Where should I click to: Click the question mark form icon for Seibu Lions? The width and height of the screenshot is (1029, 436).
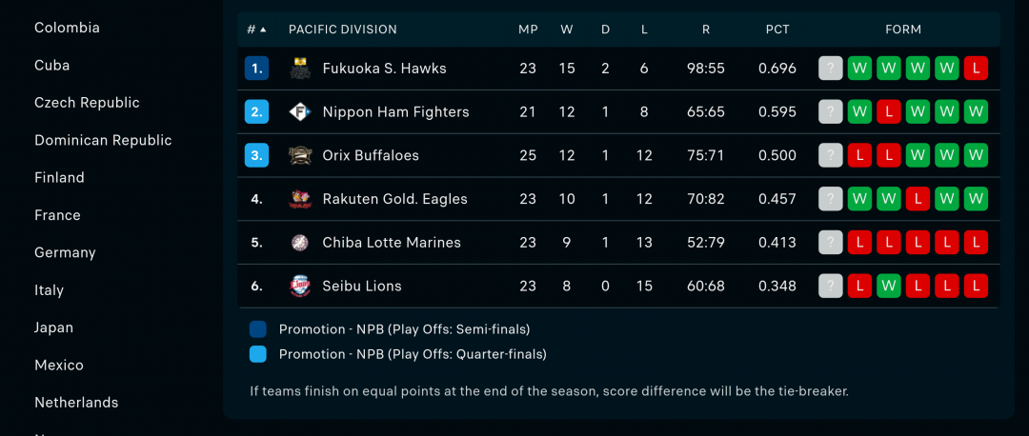830,286
